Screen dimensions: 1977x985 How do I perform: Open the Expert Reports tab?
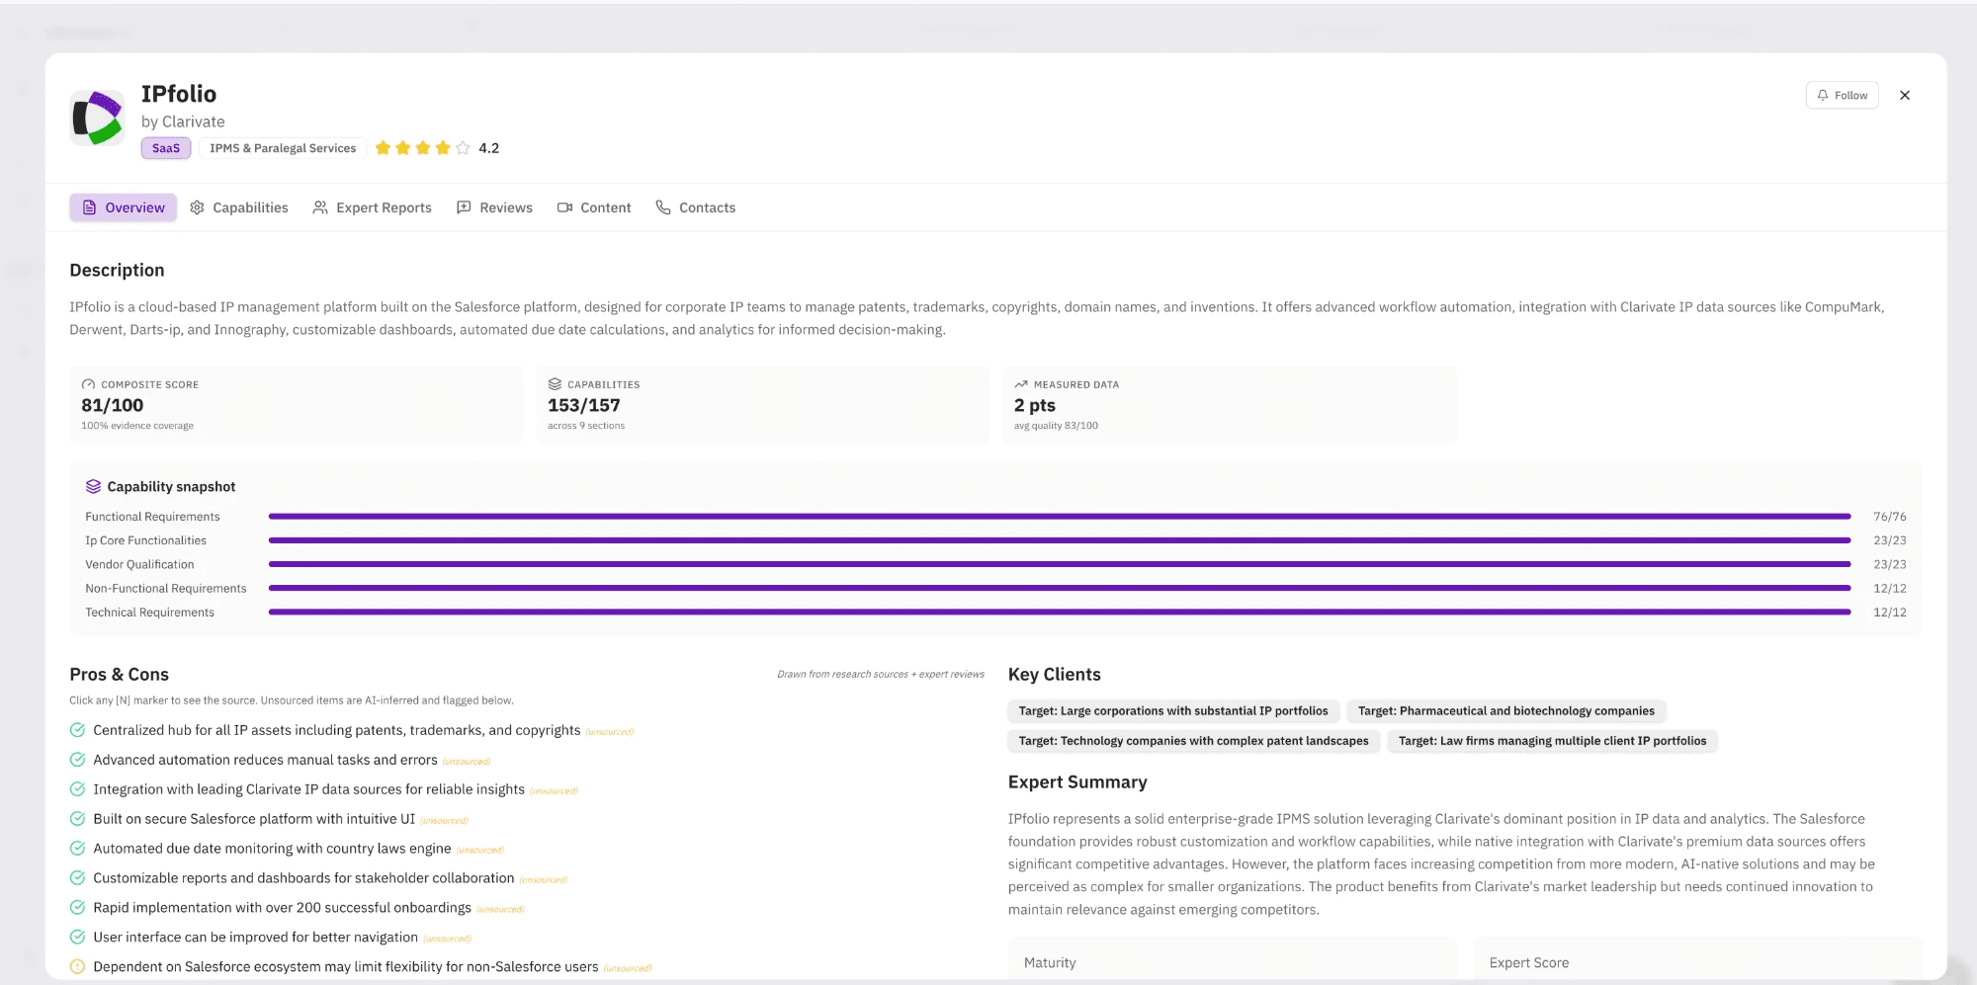point(373,207)
